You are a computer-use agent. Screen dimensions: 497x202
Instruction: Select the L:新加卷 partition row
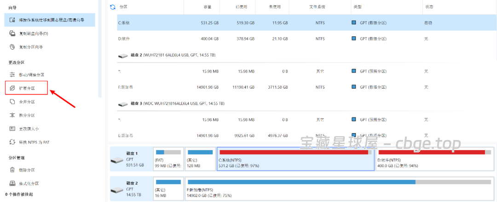pos(306,135)
